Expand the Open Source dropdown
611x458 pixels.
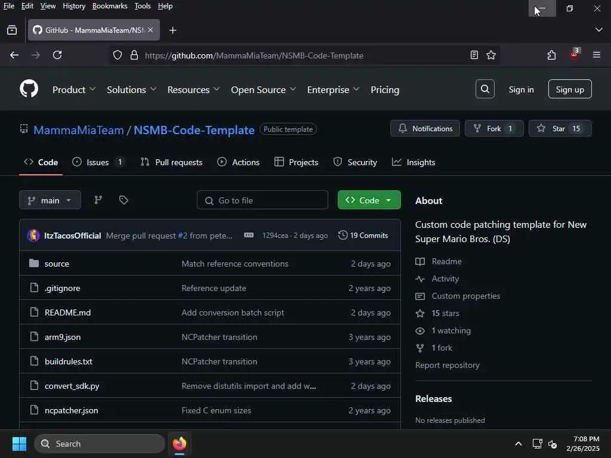(263, 89)
